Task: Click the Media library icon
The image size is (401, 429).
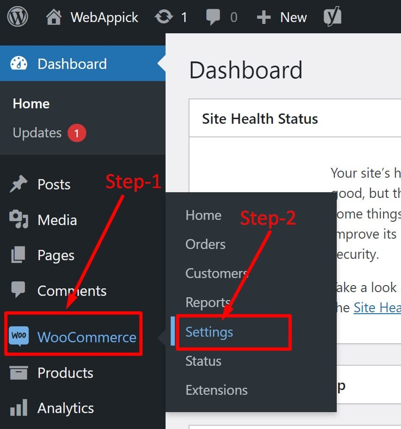Action: (19, 219)
